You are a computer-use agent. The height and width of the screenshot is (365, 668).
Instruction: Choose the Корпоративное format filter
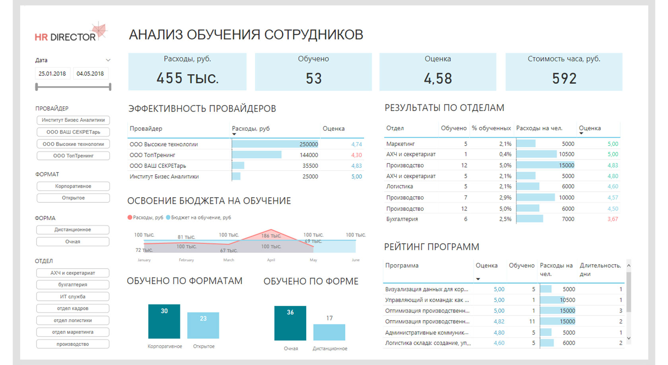click(73, 186)
